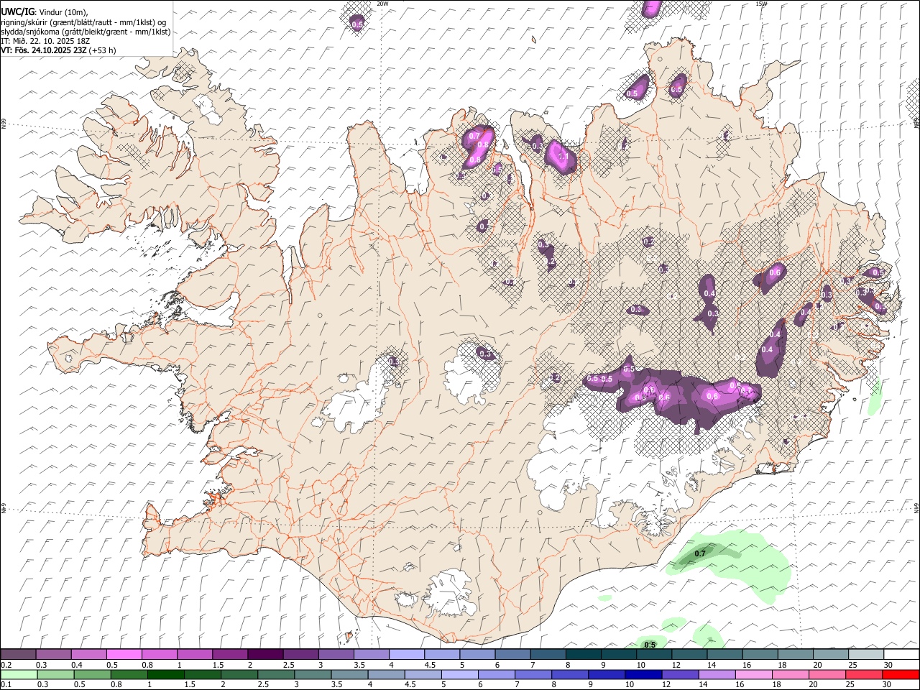Viewport: 920px width, 690px height.
Task: Click the pale pink rain swatch between 16 and 18
Action: [x=753, y=674]
